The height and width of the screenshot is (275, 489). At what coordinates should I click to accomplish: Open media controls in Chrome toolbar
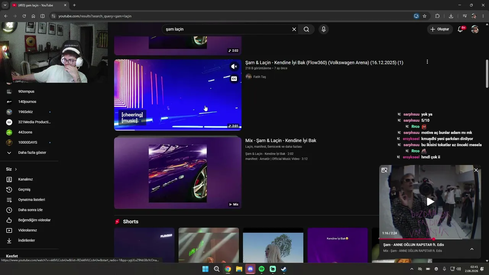tap(465, 16)
